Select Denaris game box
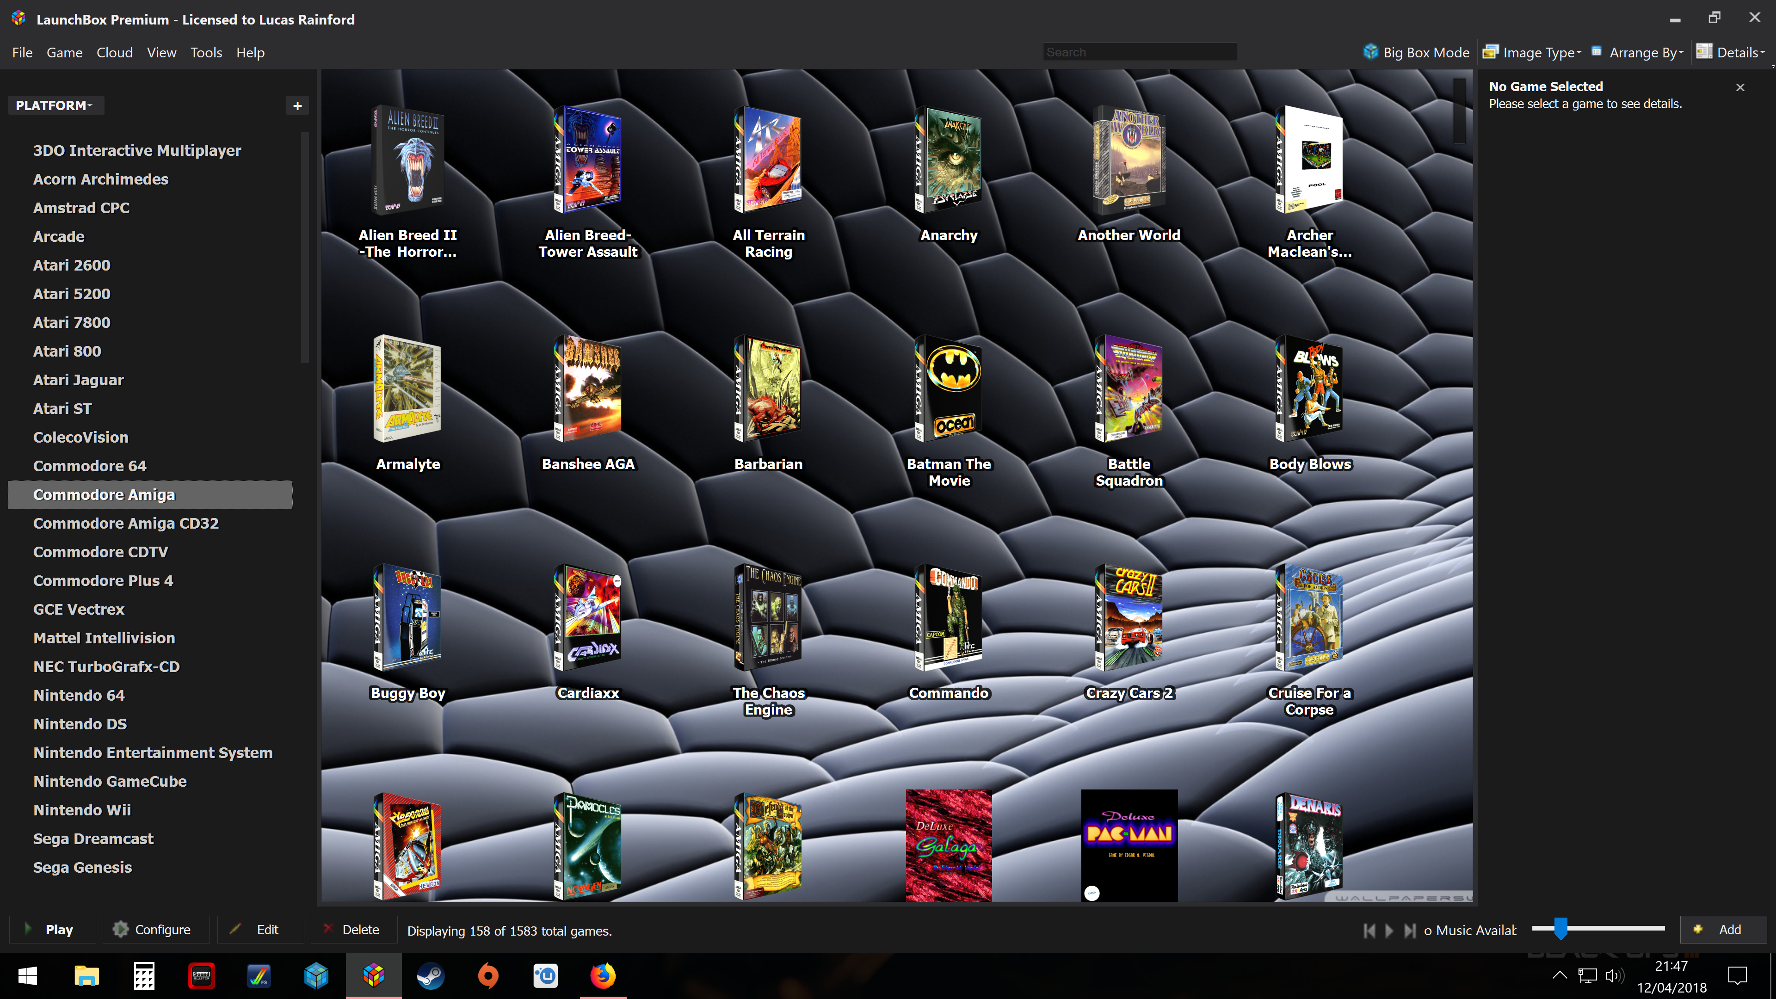 [x=1309, y=847]
